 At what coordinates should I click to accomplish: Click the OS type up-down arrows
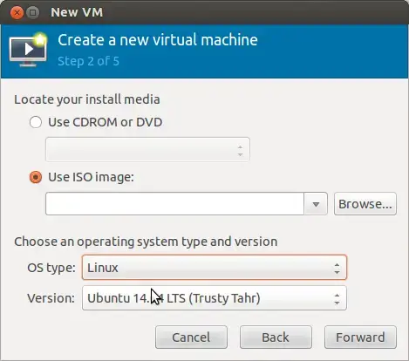tap(337, 269)
